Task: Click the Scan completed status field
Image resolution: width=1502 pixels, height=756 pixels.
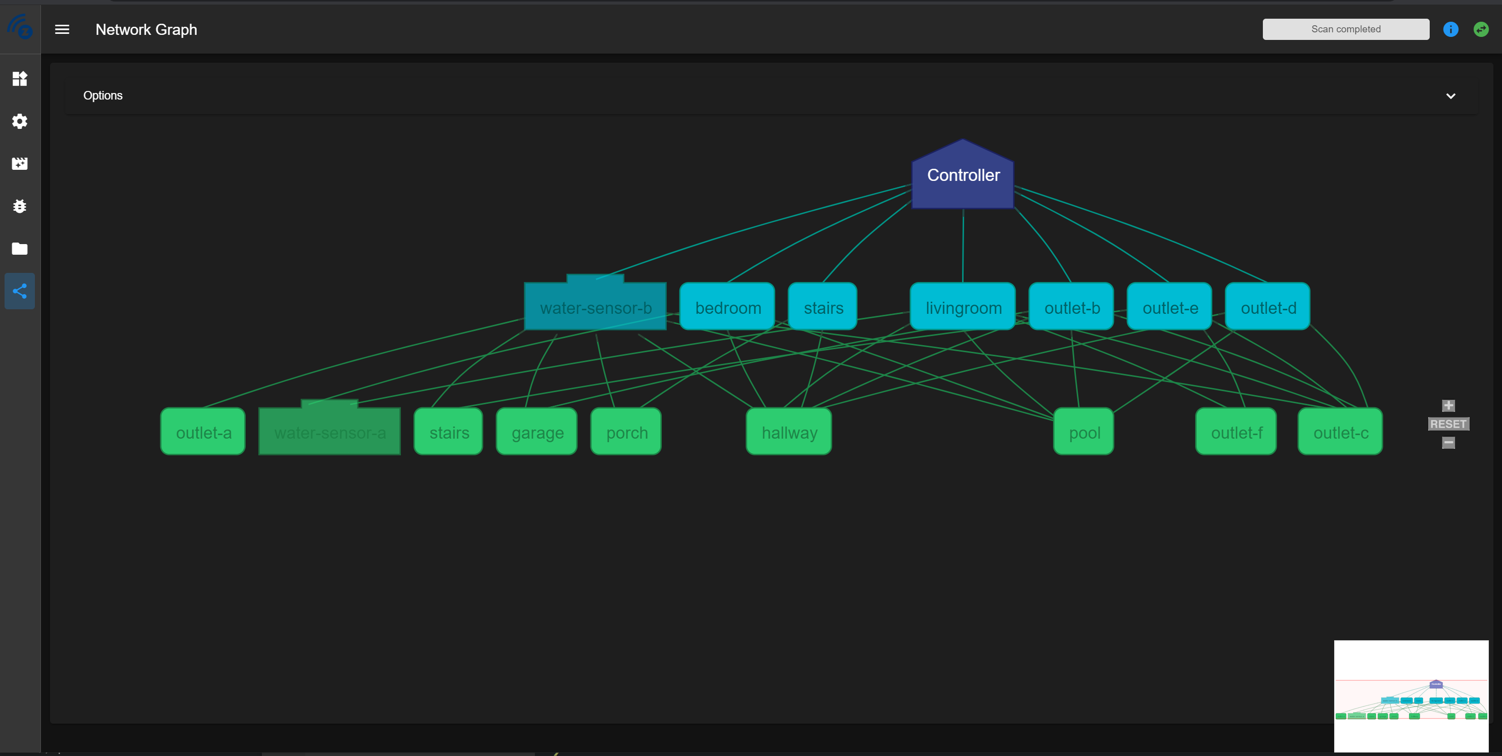Action: (1345, 29)
